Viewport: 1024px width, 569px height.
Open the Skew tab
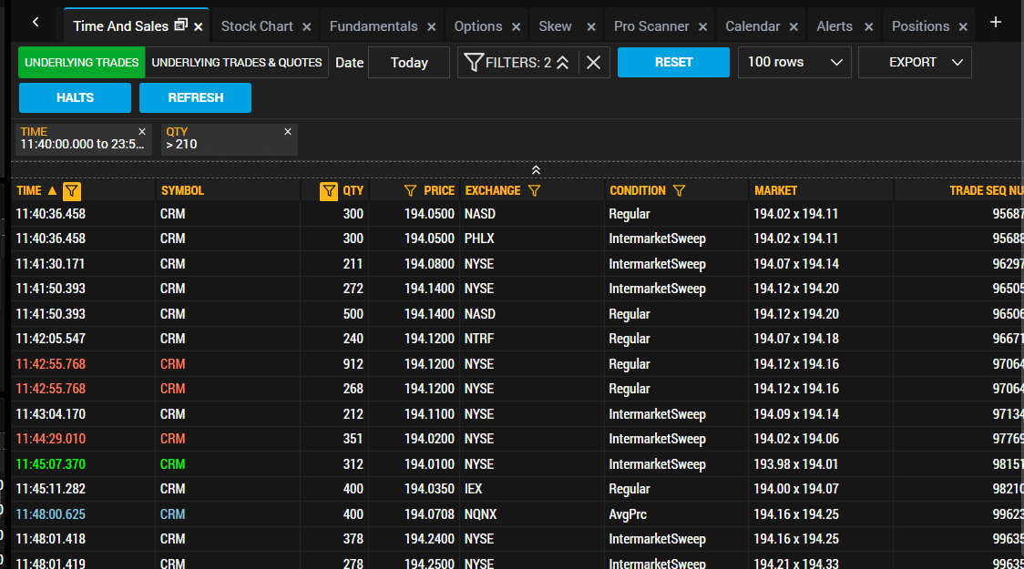(x=555, y=26)
